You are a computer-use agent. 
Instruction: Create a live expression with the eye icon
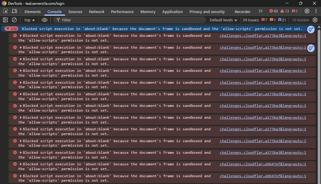pyautogui.click(x=44, y=20)
